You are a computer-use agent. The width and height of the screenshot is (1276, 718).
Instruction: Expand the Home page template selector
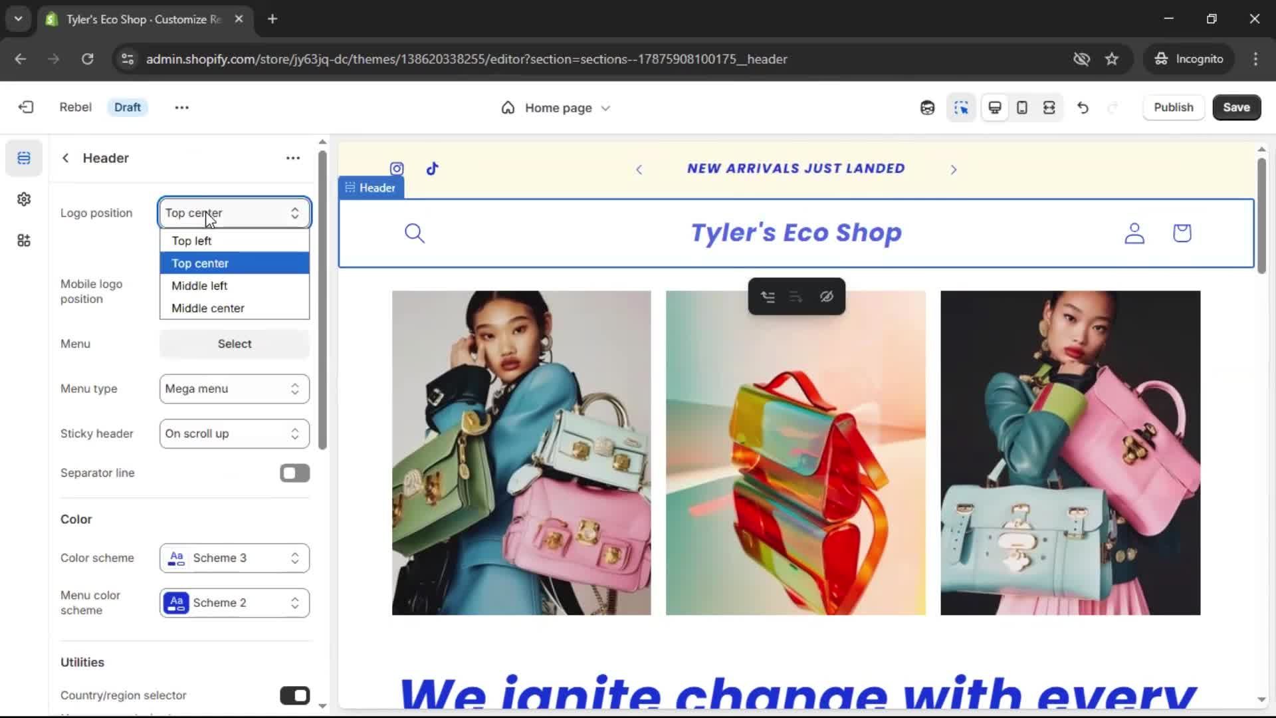coord(557,108)
